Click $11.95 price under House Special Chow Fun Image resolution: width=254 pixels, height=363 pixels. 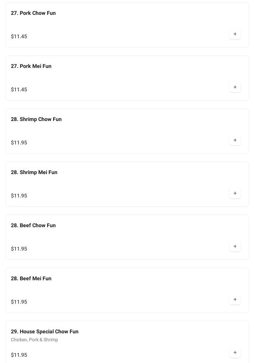[19, 355]
